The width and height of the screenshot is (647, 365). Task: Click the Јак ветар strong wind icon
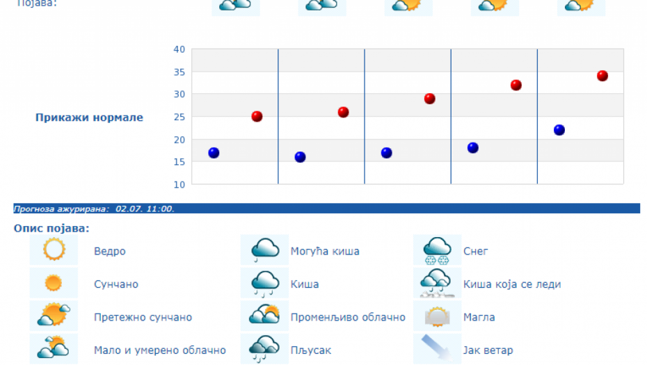[x=437, y=348]
